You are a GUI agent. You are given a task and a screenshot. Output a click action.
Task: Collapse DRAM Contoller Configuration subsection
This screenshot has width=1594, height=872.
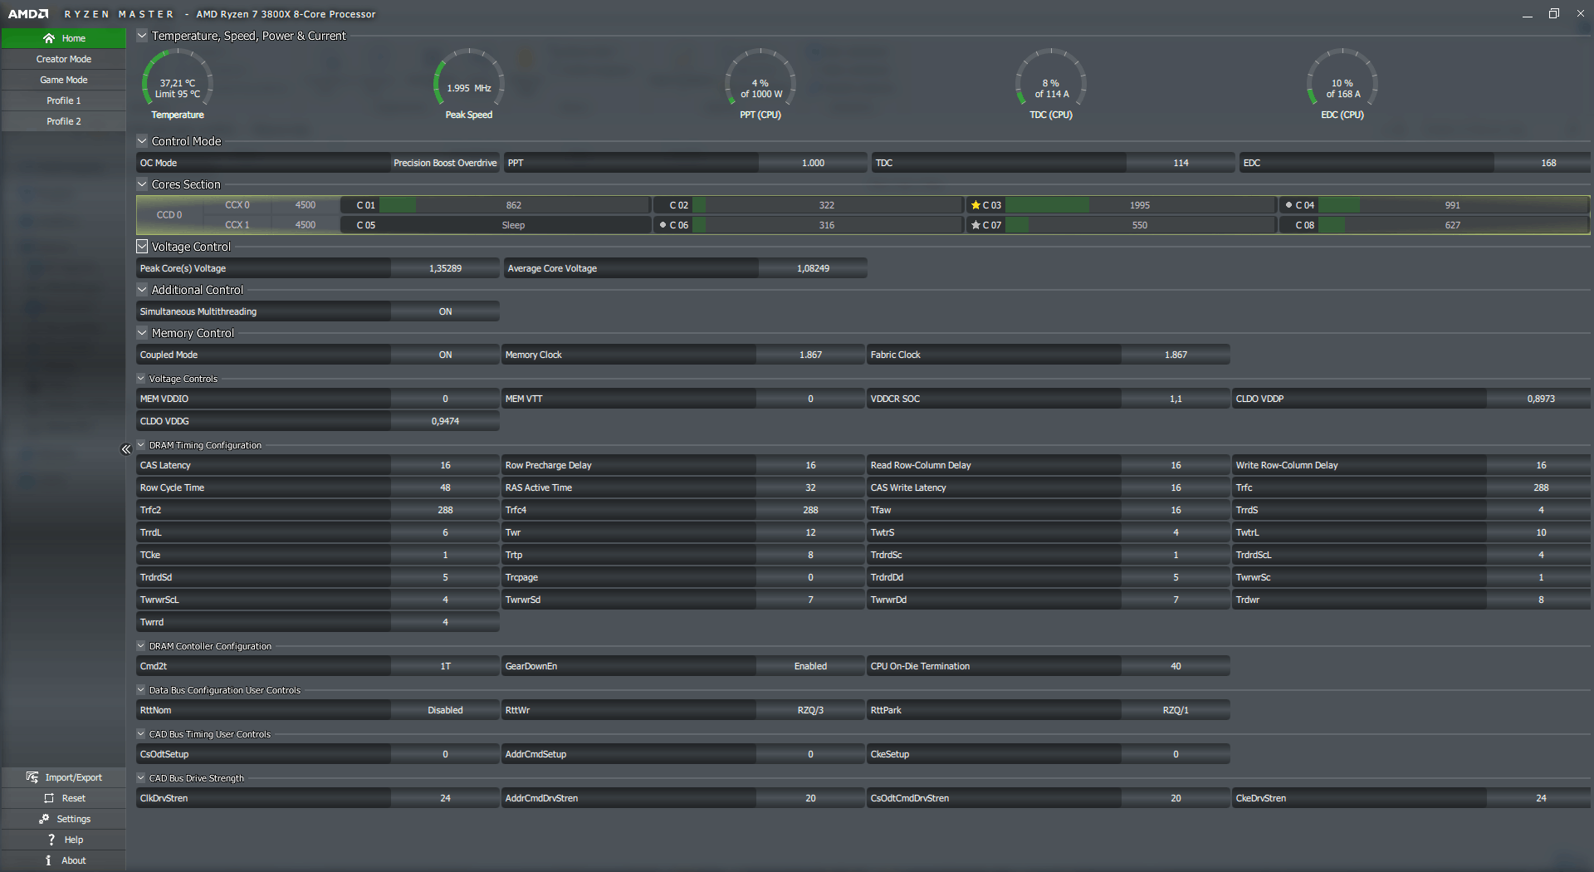pyautogui.click(x=141, y=646)
